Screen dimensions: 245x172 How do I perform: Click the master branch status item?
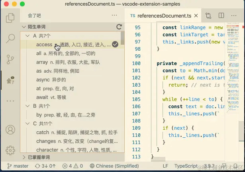[18, 166]
